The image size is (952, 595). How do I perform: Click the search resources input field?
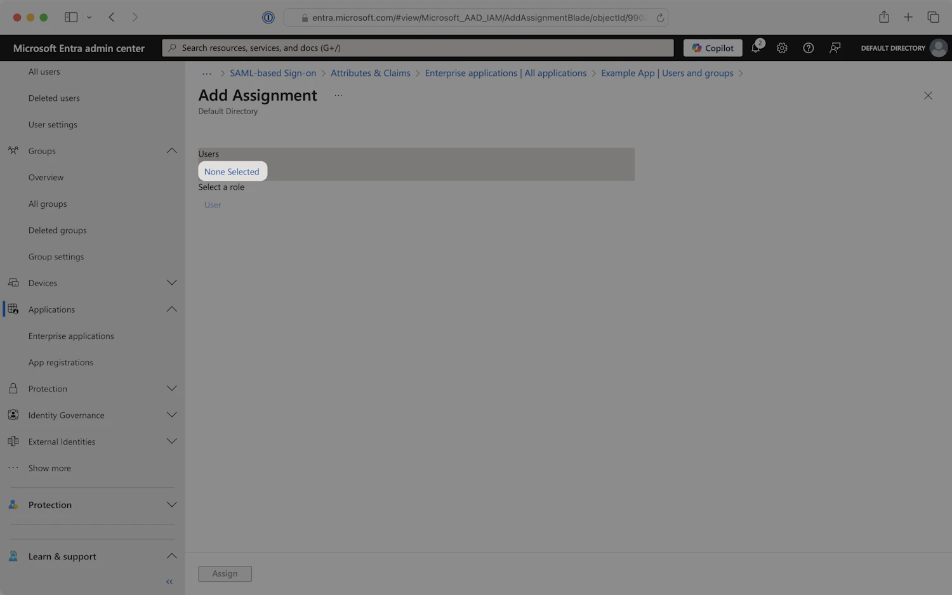[x=418, y=48]
